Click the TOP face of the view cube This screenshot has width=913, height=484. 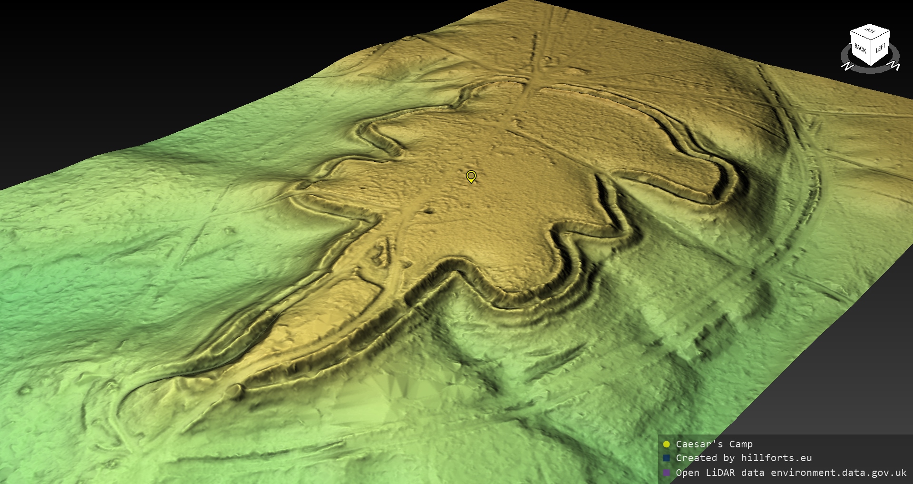pos(870,31)
